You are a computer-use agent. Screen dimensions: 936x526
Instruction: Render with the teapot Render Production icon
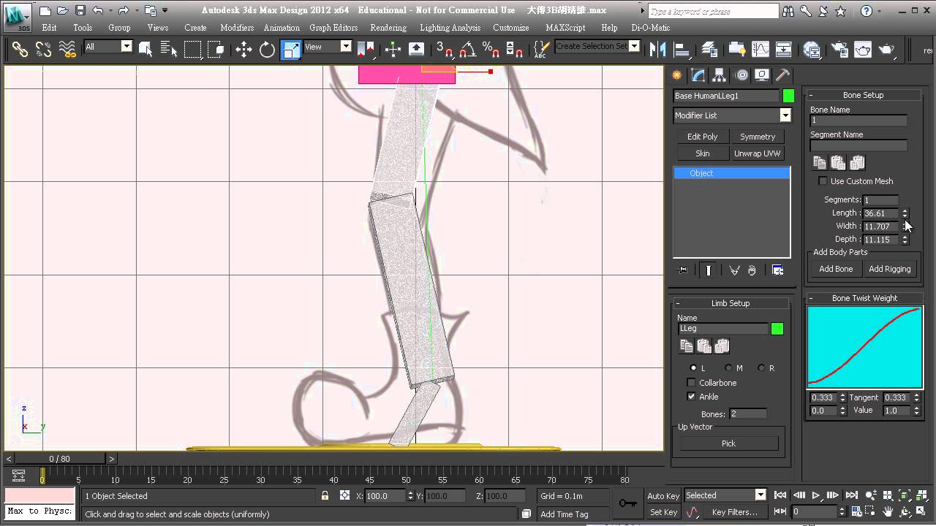click(x=886, y=50)
